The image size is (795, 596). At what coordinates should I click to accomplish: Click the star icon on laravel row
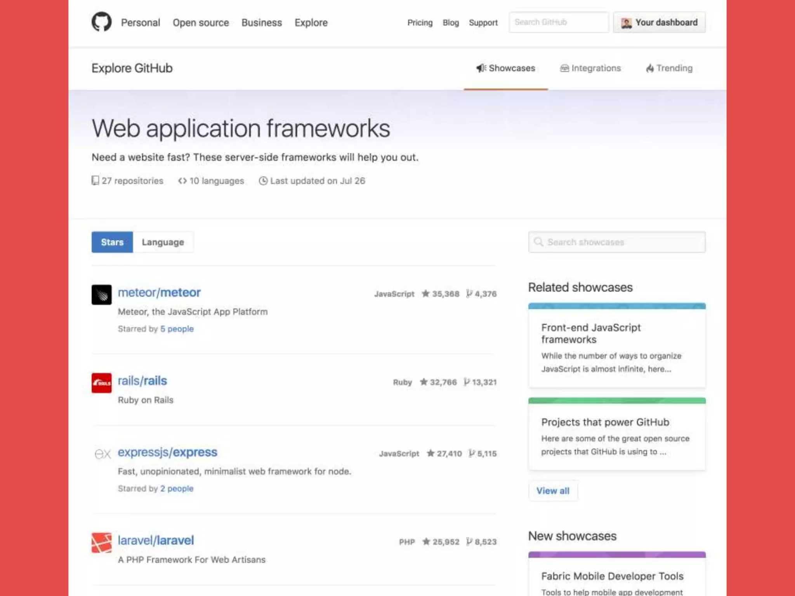pos(426,542)
